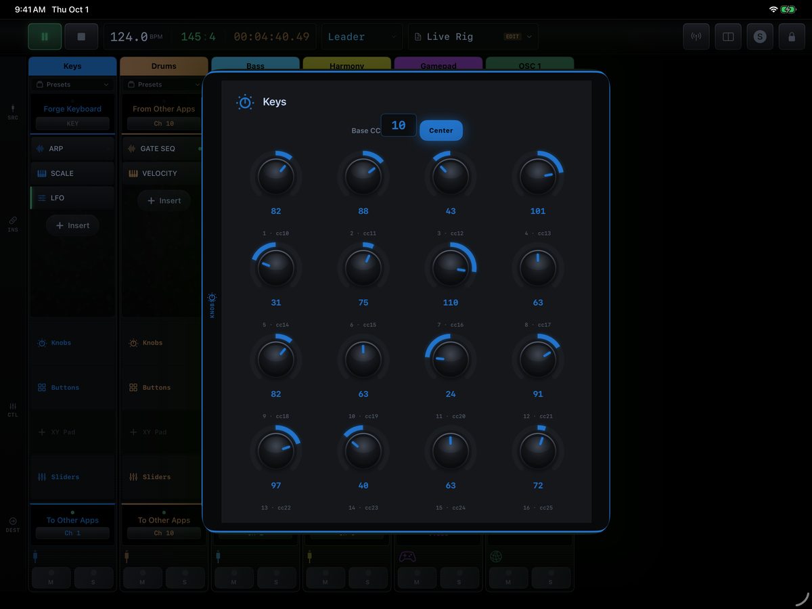This screenshot has width=812, height=609.
Task: Add XY Pad to the Drums strip
Action: [x=162, y=432]
